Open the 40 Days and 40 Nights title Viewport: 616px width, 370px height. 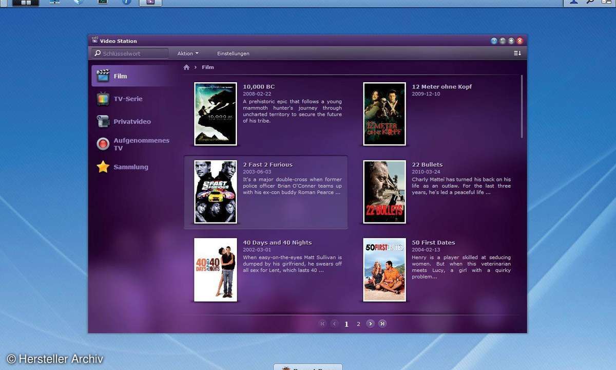click(x=277, y=243)
